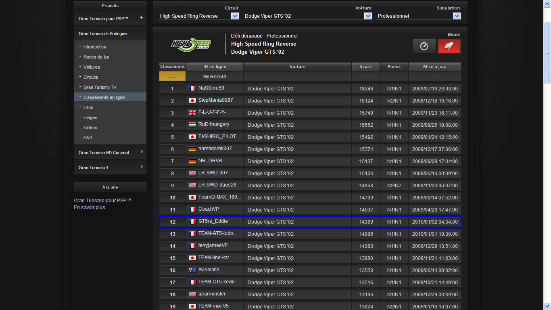551x310 pixels.
Task: Click the High Speed Ring logo
Action: 191,44
